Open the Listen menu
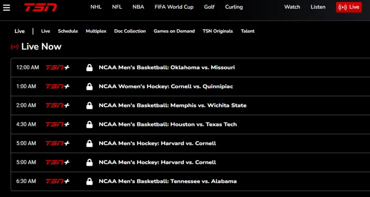Viewport: 370px width, 197px height. (318, 7)
